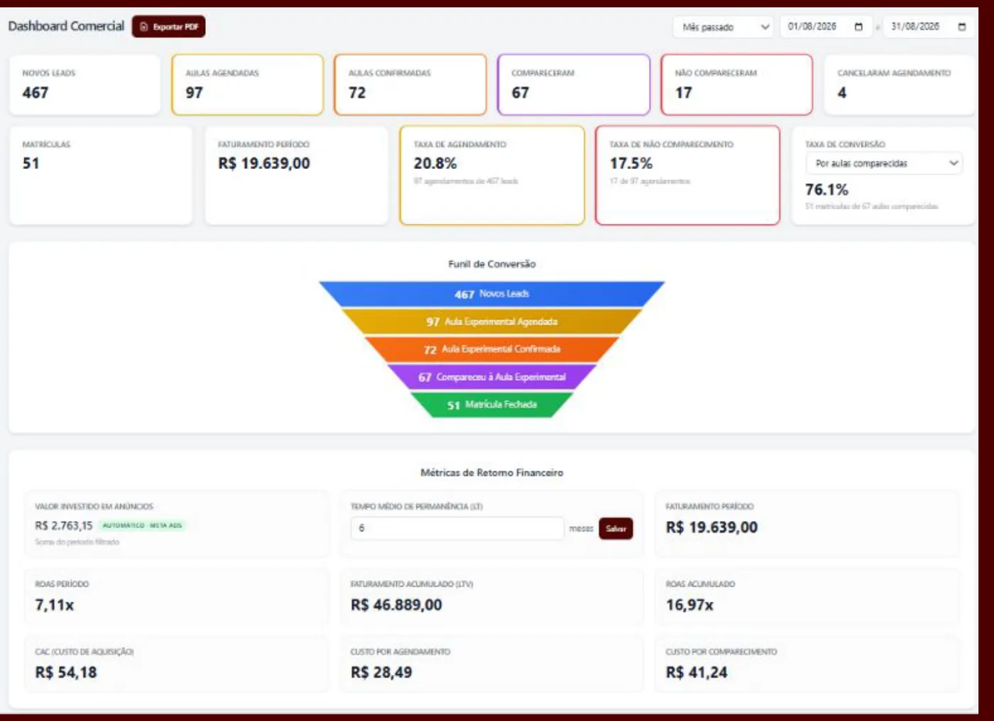Viewport: 994px width, 721px height.
Task: Click the Exportar PDF button
Action: [168, 27]
